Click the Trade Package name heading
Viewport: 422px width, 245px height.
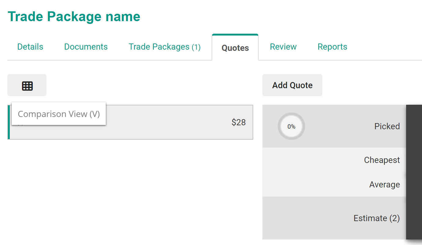tap(74, 17)
